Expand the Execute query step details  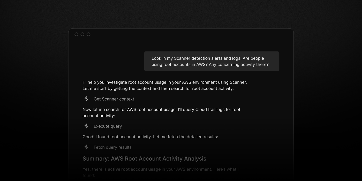tap(108, 126)
